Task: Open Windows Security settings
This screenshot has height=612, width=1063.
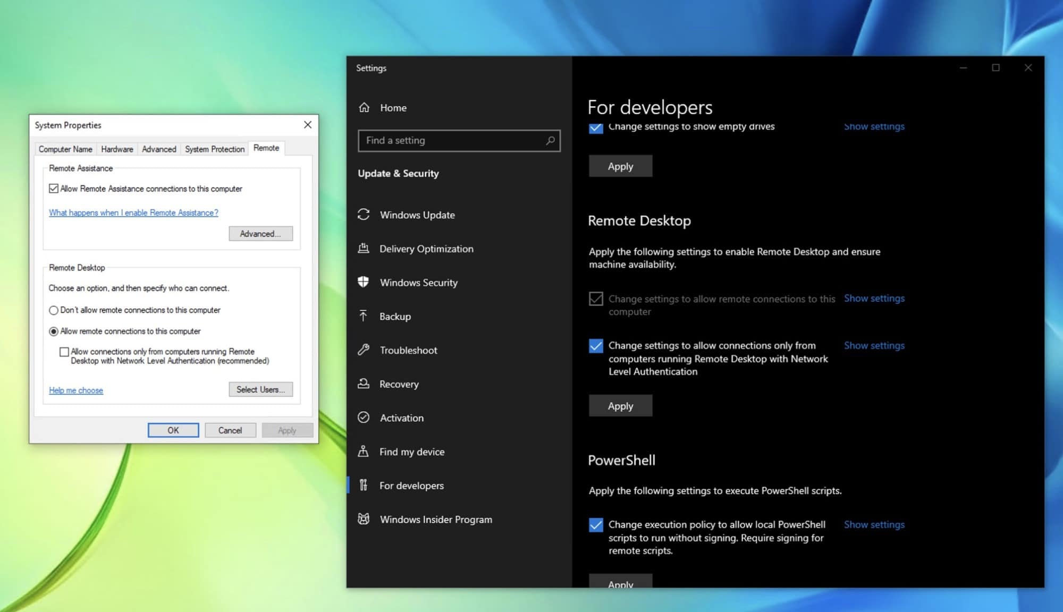Action: click(459, 283)
